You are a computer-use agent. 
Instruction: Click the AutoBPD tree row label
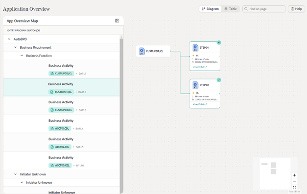pos(20,39)
